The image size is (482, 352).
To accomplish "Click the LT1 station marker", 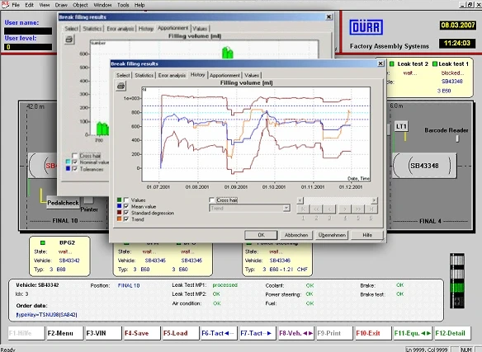I will click(x=401, y=126).
